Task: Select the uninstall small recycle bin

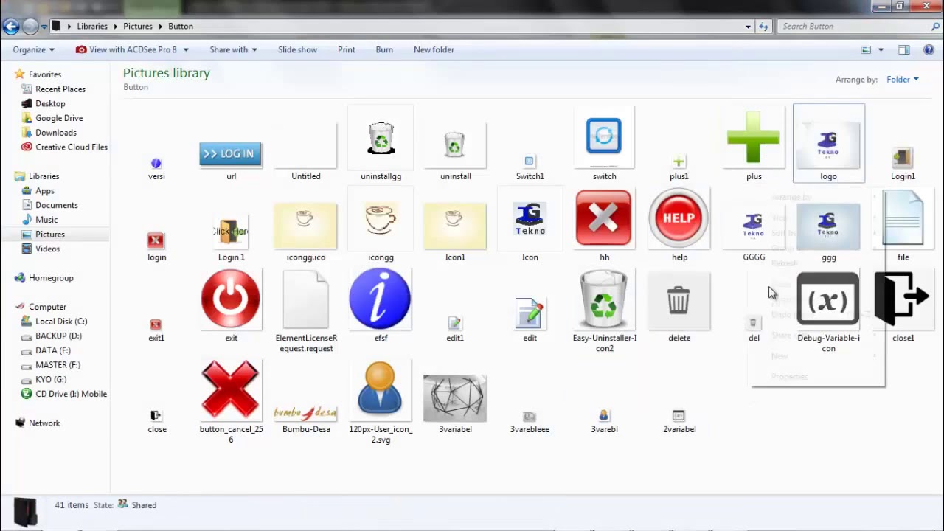Action: 455,145
